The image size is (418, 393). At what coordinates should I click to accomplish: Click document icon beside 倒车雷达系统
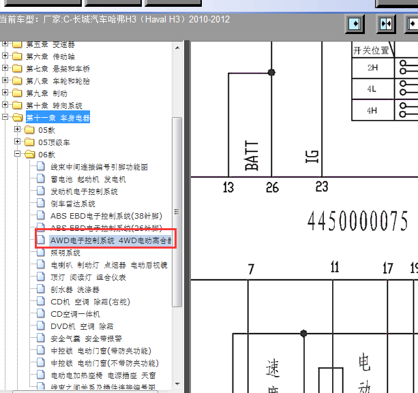click(x=40, y=203)
